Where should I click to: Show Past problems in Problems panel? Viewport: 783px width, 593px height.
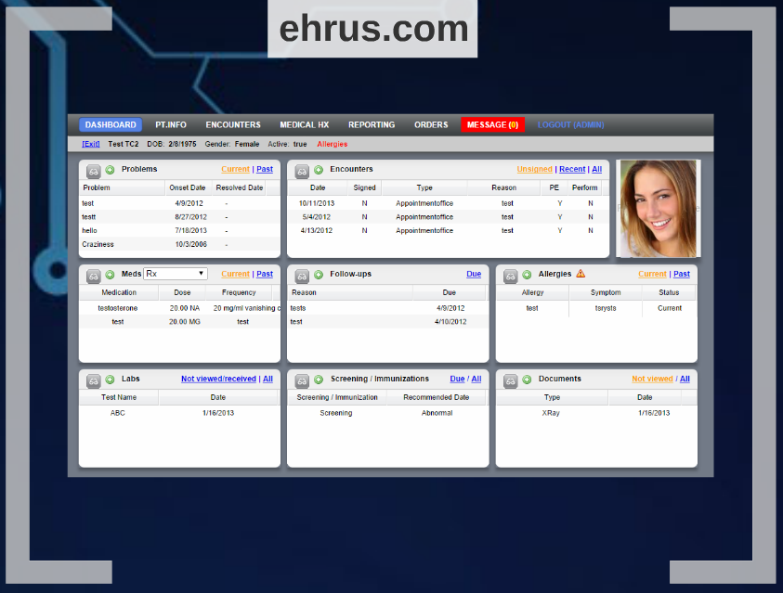[265, 170]
